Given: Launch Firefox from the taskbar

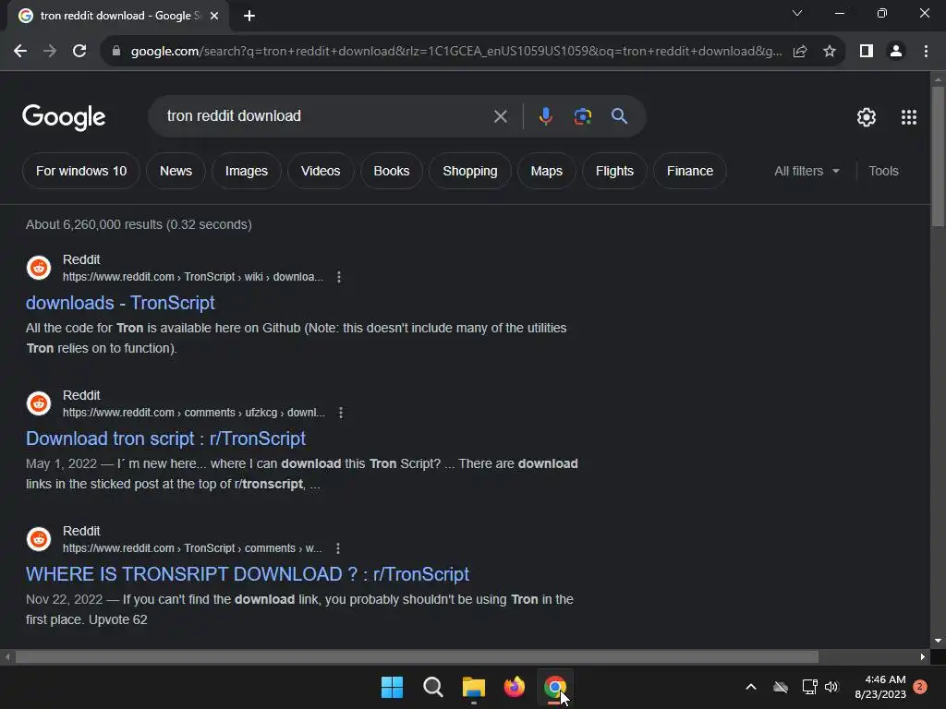Looking at the screenshot, I should pyautogui.click(x=514, y=687).
